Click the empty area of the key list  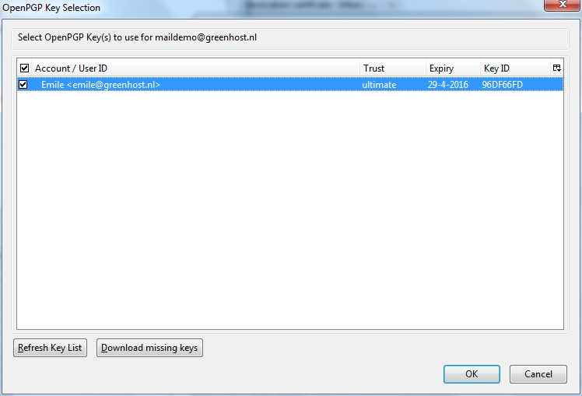click(290, 210)
